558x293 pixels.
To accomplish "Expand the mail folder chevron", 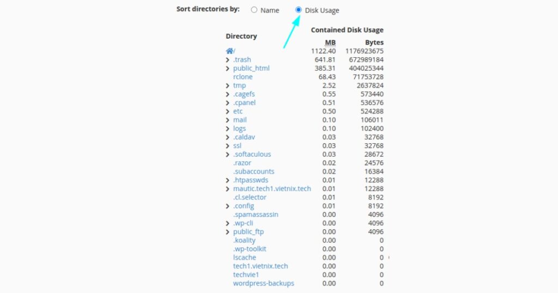I will [228, 120].
